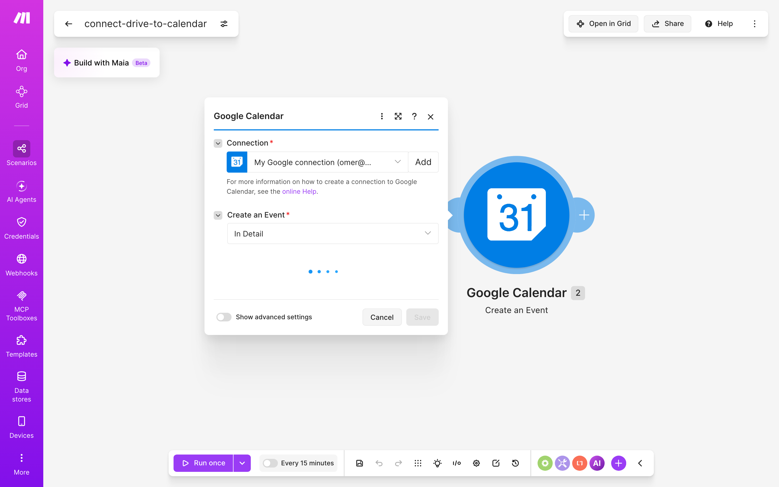The width and height of the screenshot is (779, 487).
Task: Click Build with Maia button
Action: tap(107, 62)
